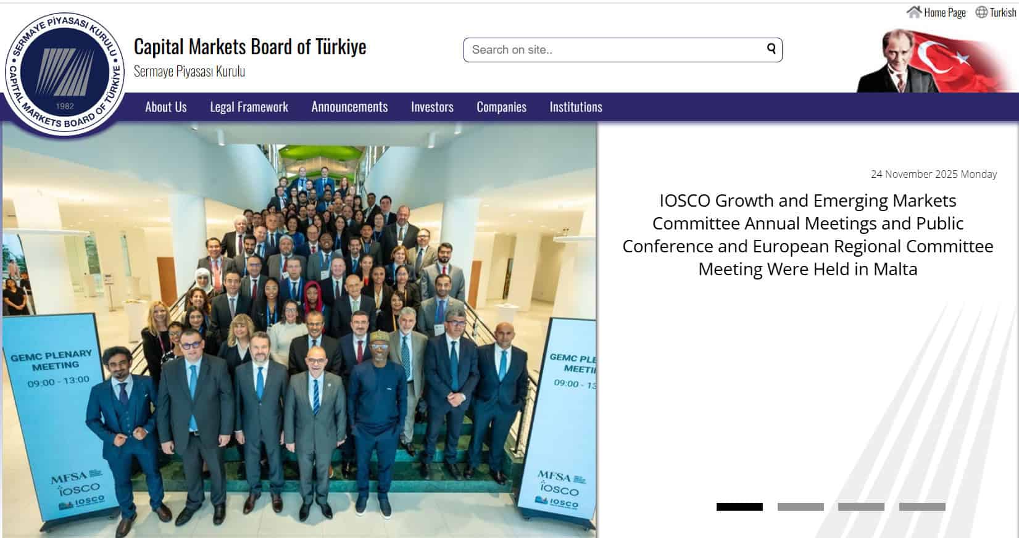This screenshot has height=538, width=1019.
Task: Click the GEMC plenary meeting group photo
Action: pyautogui.click(x=299, y=330)
